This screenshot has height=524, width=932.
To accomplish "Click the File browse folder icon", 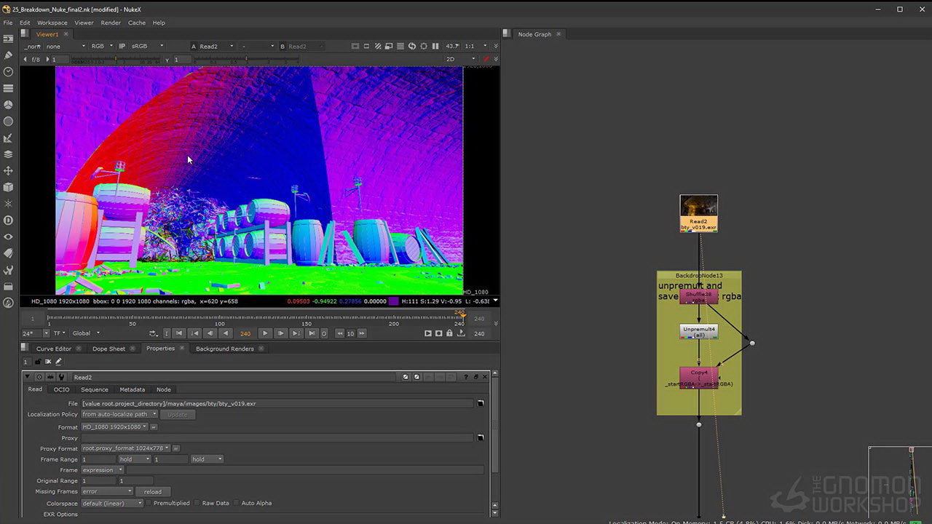I will coord(481,403).
